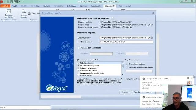
Task: Uncheck Parámetros del sistema list item
Action: [x=78, y=71]
